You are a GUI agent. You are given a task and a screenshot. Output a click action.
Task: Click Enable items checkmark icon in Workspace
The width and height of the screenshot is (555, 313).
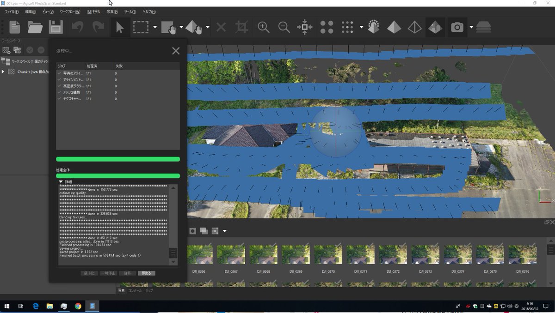(x=30, y=50)
